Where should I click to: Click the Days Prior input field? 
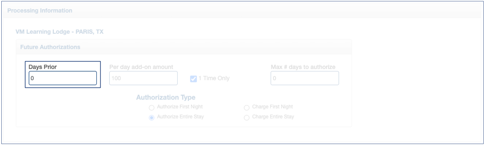click(63, 78)
